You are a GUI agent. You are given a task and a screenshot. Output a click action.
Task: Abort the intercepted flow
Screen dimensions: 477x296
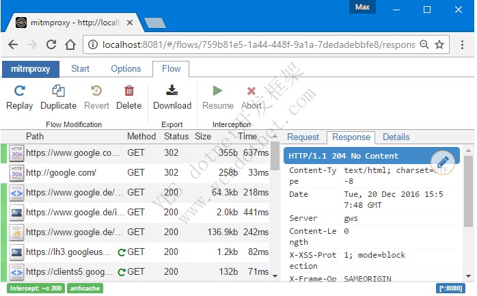click(251, 97)
